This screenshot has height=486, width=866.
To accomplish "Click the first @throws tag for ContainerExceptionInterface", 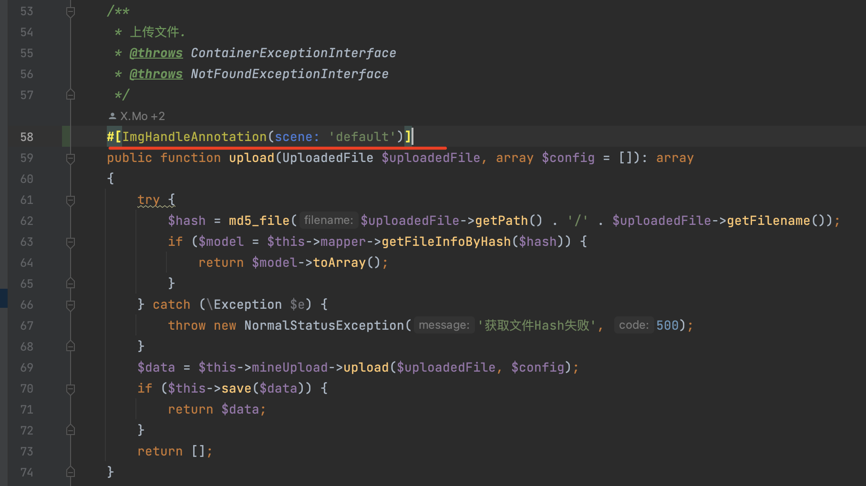I will 156,53.
